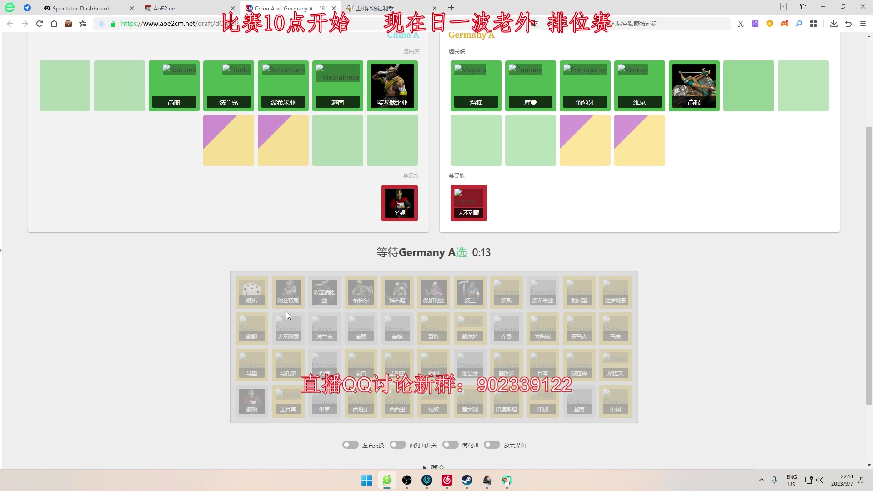Image resolution: width=873 pixels, height=491 pixels.
Task: Pick the Aztecs (阿兹特克) civilization tile
Action: click(x=288, y=292)
